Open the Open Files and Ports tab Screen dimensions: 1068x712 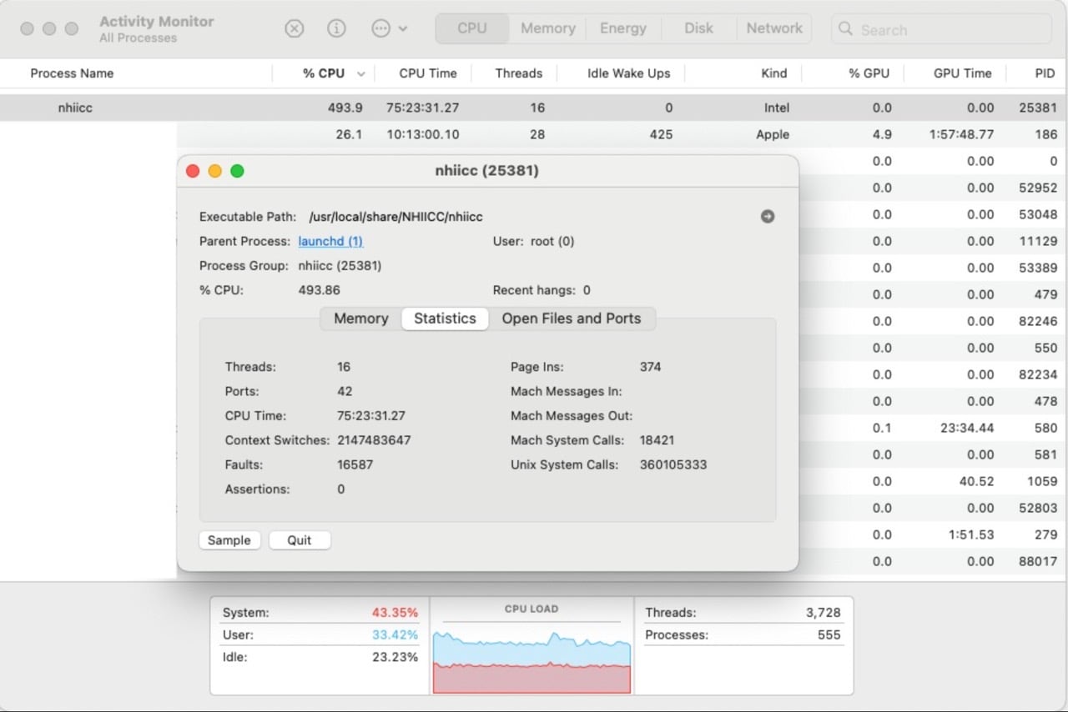click(x=572, y=318)
